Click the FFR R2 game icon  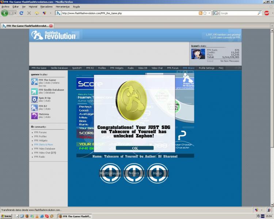pyautogui.click(x=34, y=107)
